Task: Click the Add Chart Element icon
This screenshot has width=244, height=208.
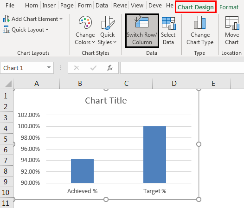Action: click(6, 19)
